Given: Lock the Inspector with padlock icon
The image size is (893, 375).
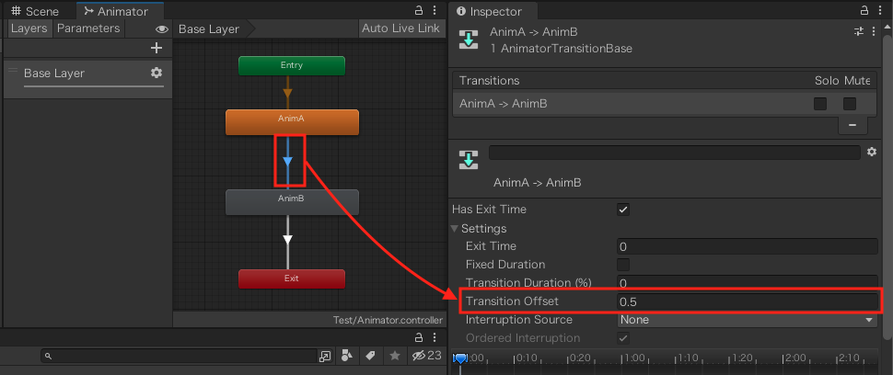Looking at the screenshot, I should point(865,10).
